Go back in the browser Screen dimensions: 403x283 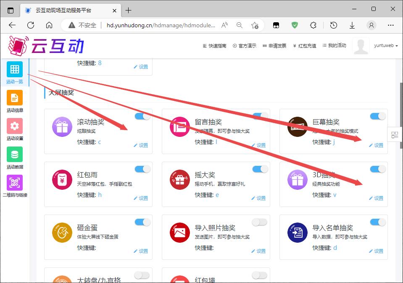[x=12, y=25]
